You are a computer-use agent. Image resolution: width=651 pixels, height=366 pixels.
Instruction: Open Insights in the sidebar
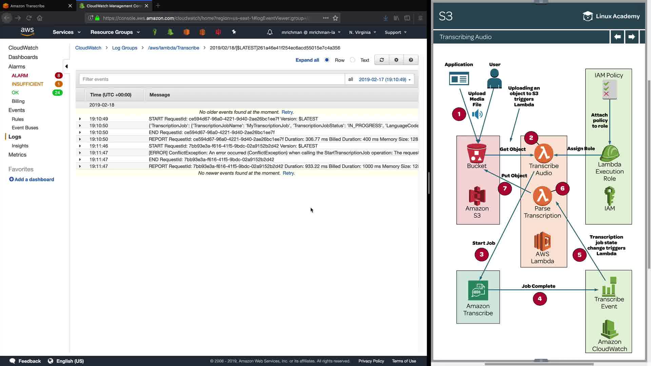click(x=20, y=146)
